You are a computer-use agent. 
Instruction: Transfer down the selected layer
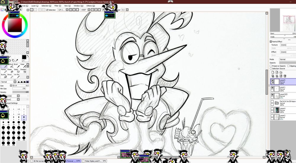coord(273,76)
